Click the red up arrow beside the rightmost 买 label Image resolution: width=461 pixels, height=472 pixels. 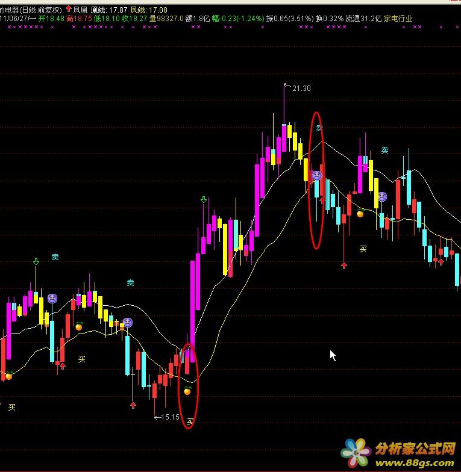tap(344, 265)
